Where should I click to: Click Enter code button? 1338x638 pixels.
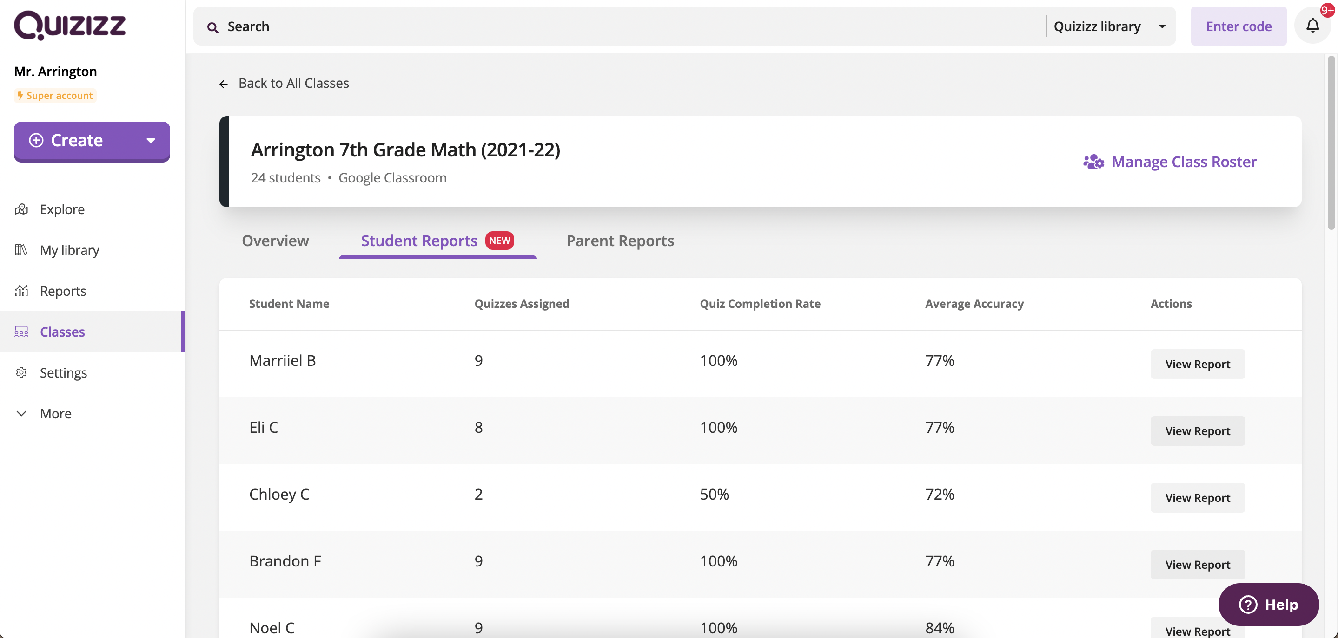click(1238, 26)
